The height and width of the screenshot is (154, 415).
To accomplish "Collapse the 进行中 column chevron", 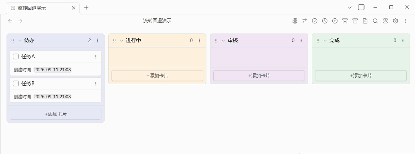I will pyautogui.click(x=122, y=41).
